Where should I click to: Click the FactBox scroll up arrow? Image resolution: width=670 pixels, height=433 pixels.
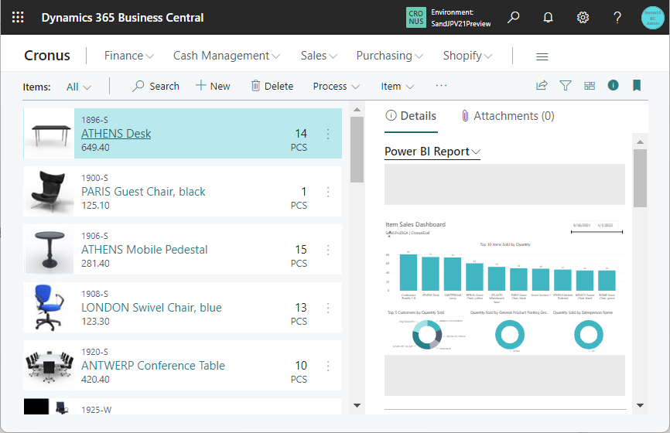[640, 141]
